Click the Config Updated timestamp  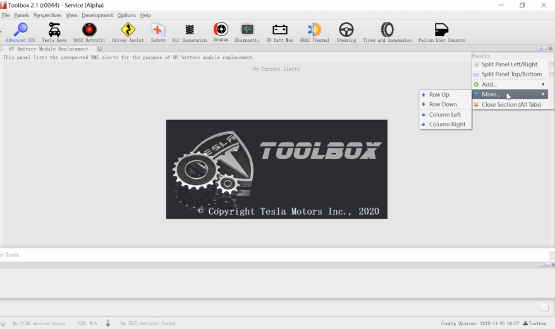tap(480, 323)
